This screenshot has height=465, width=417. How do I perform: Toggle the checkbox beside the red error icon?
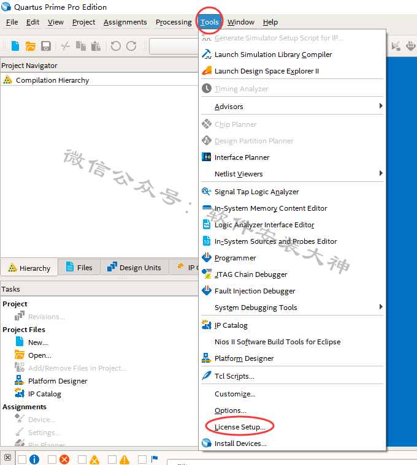[52, 459]
